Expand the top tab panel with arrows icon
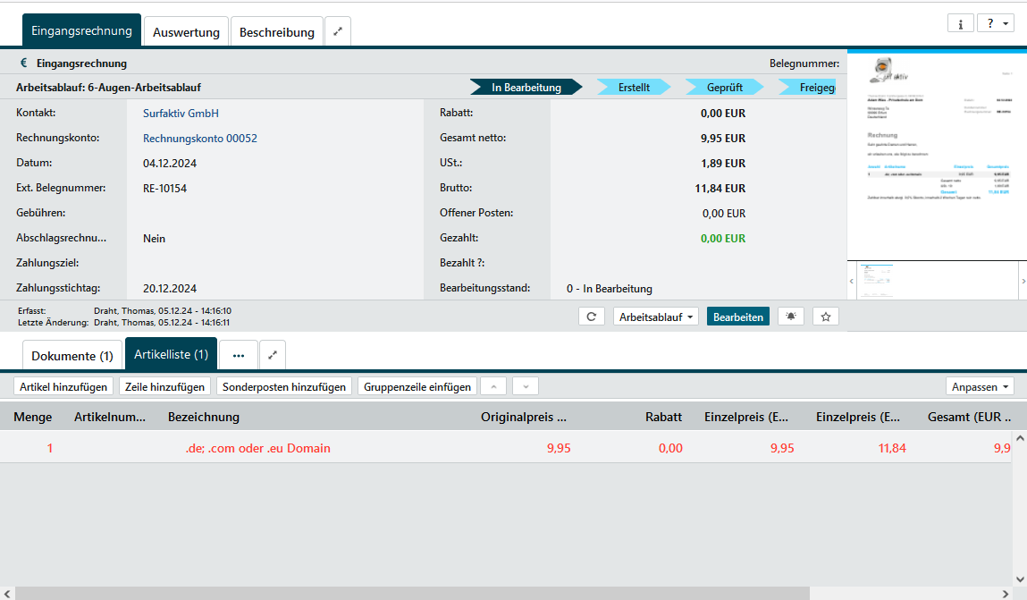The width and height of the screenshot is (1027, 600). tap(338, 31)
